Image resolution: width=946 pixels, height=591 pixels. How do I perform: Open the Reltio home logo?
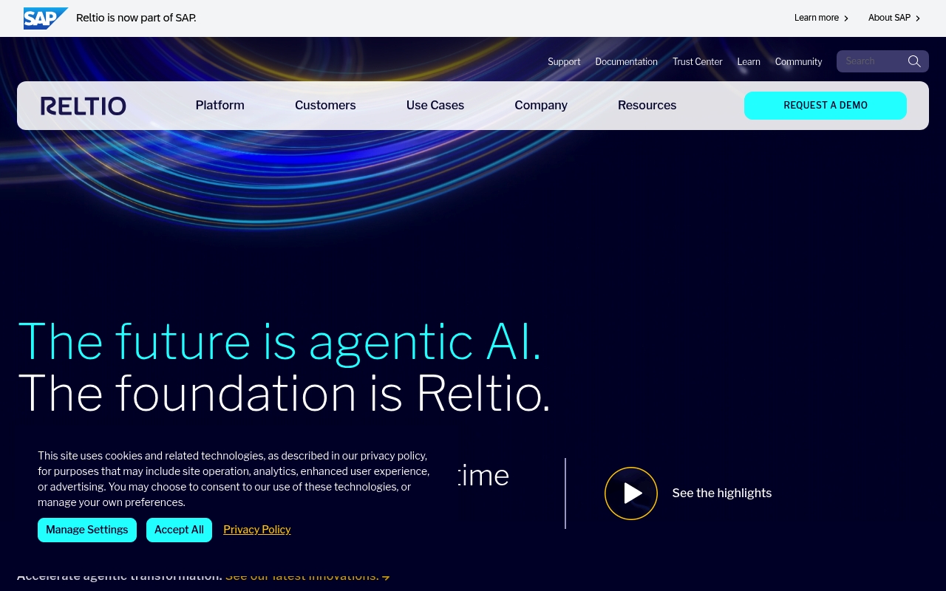[x=84, y=106]
